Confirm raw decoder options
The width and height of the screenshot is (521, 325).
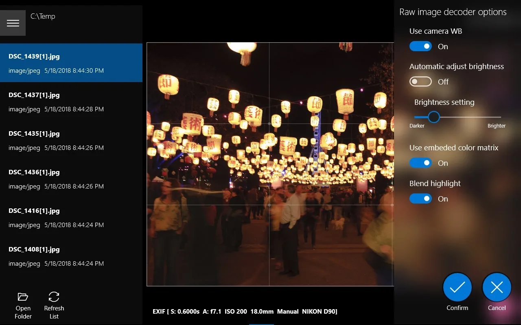pos(457,288)
